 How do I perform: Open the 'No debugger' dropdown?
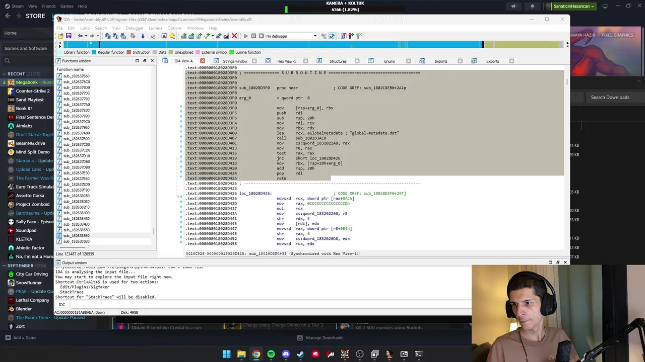(291, 36)
